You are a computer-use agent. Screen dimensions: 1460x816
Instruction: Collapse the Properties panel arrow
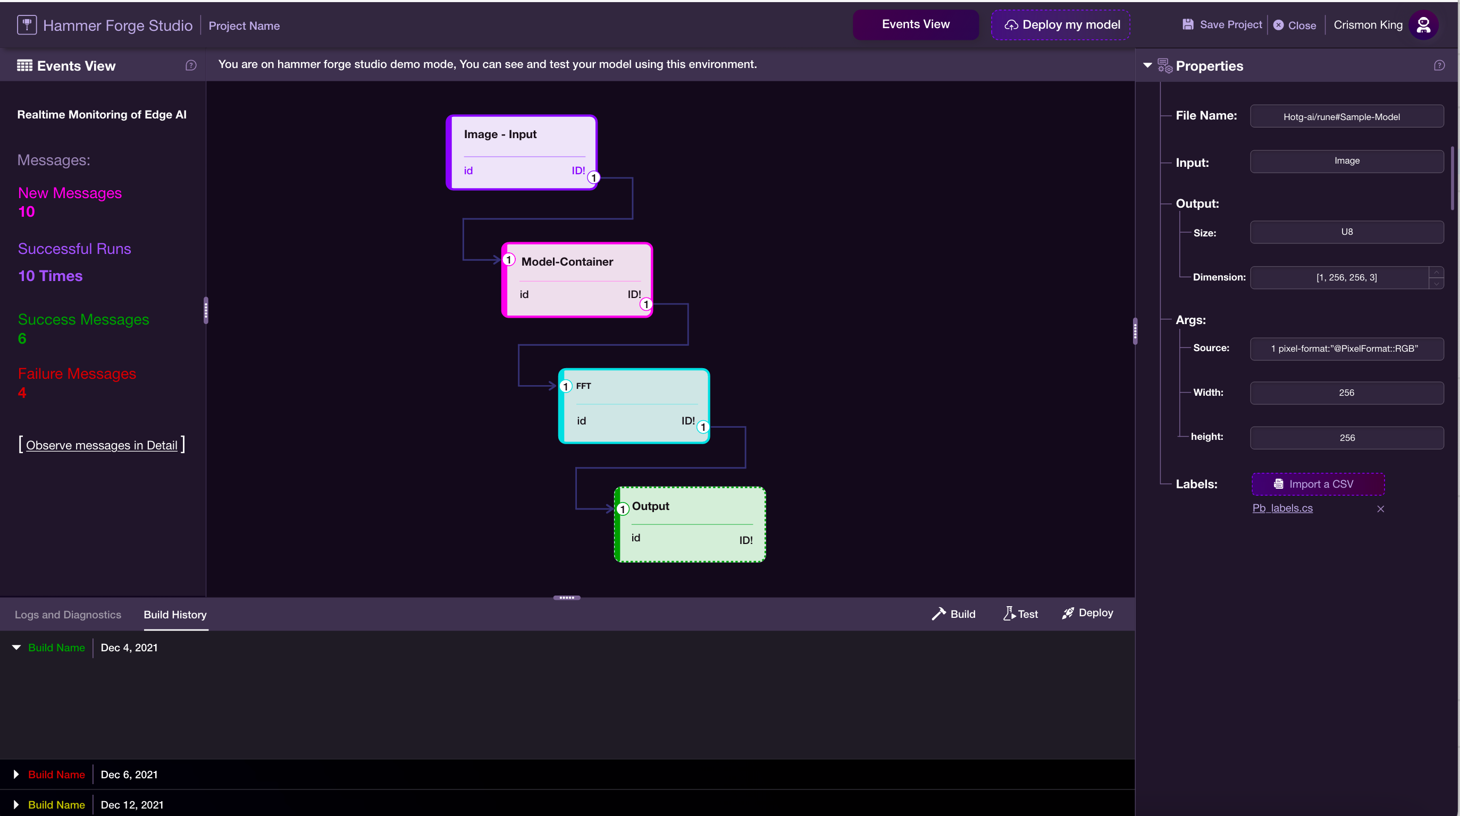click(x=1148, y=66)
